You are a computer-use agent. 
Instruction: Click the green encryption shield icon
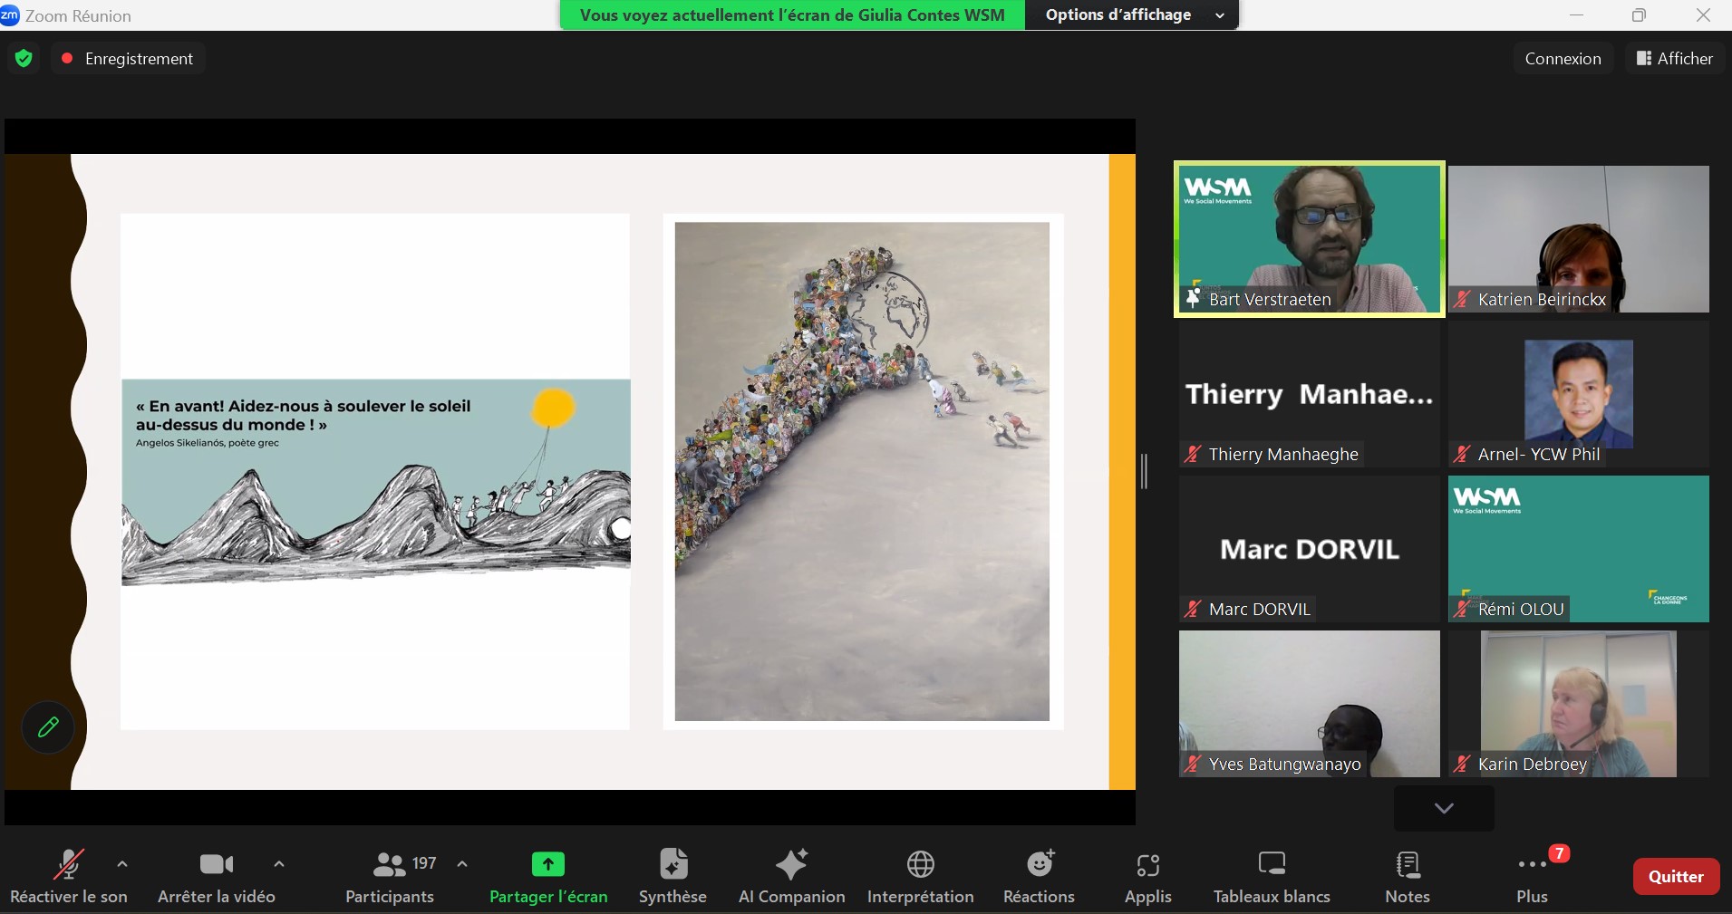(24, 59)
